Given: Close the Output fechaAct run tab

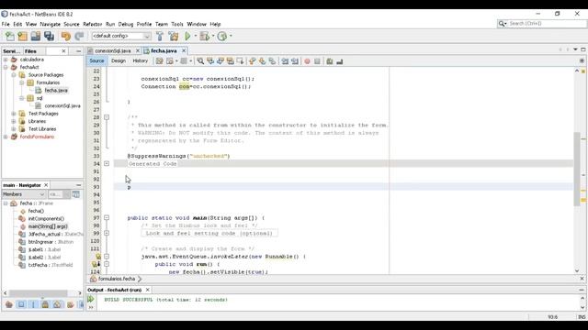Looking at the screenshot, I should pos(147,290).
